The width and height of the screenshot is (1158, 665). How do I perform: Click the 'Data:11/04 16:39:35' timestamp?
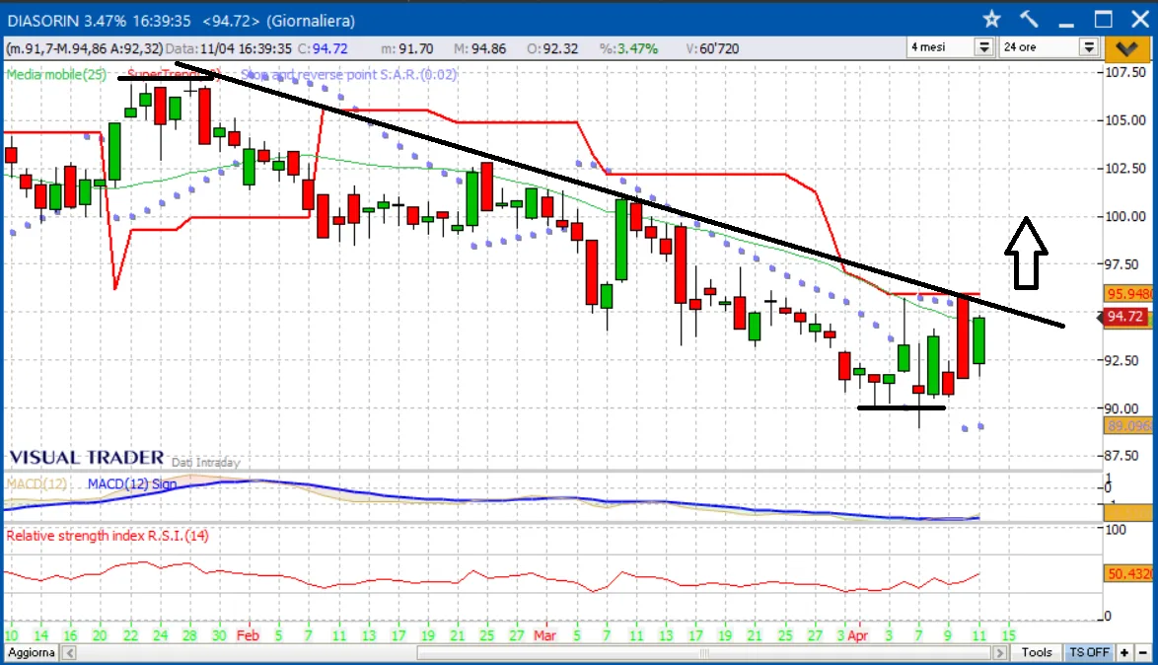point(229,48)
